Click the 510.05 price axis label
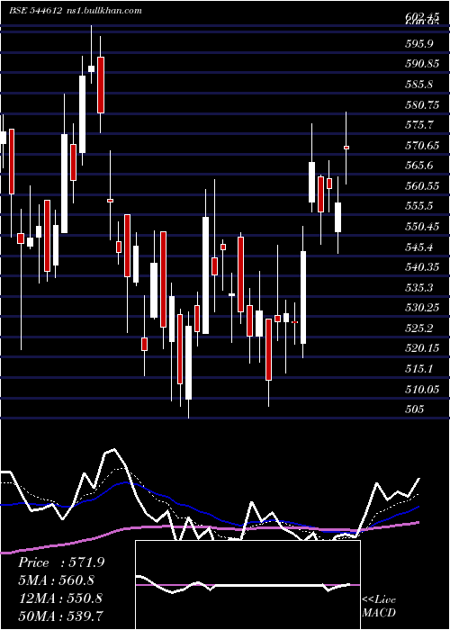Image resolution: width=450 pixels, height=630 pixels. click(422, 389)
